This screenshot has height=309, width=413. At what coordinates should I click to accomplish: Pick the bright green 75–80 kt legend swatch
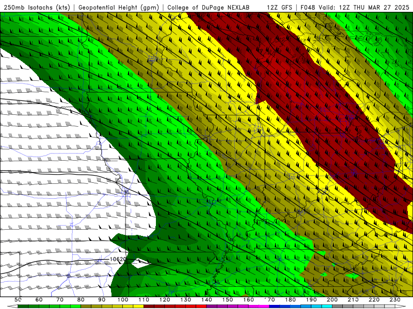75,306
